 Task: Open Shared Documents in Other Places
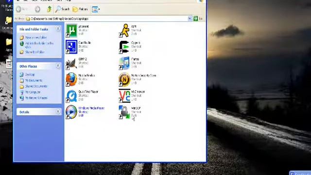(x=36, y=87)
